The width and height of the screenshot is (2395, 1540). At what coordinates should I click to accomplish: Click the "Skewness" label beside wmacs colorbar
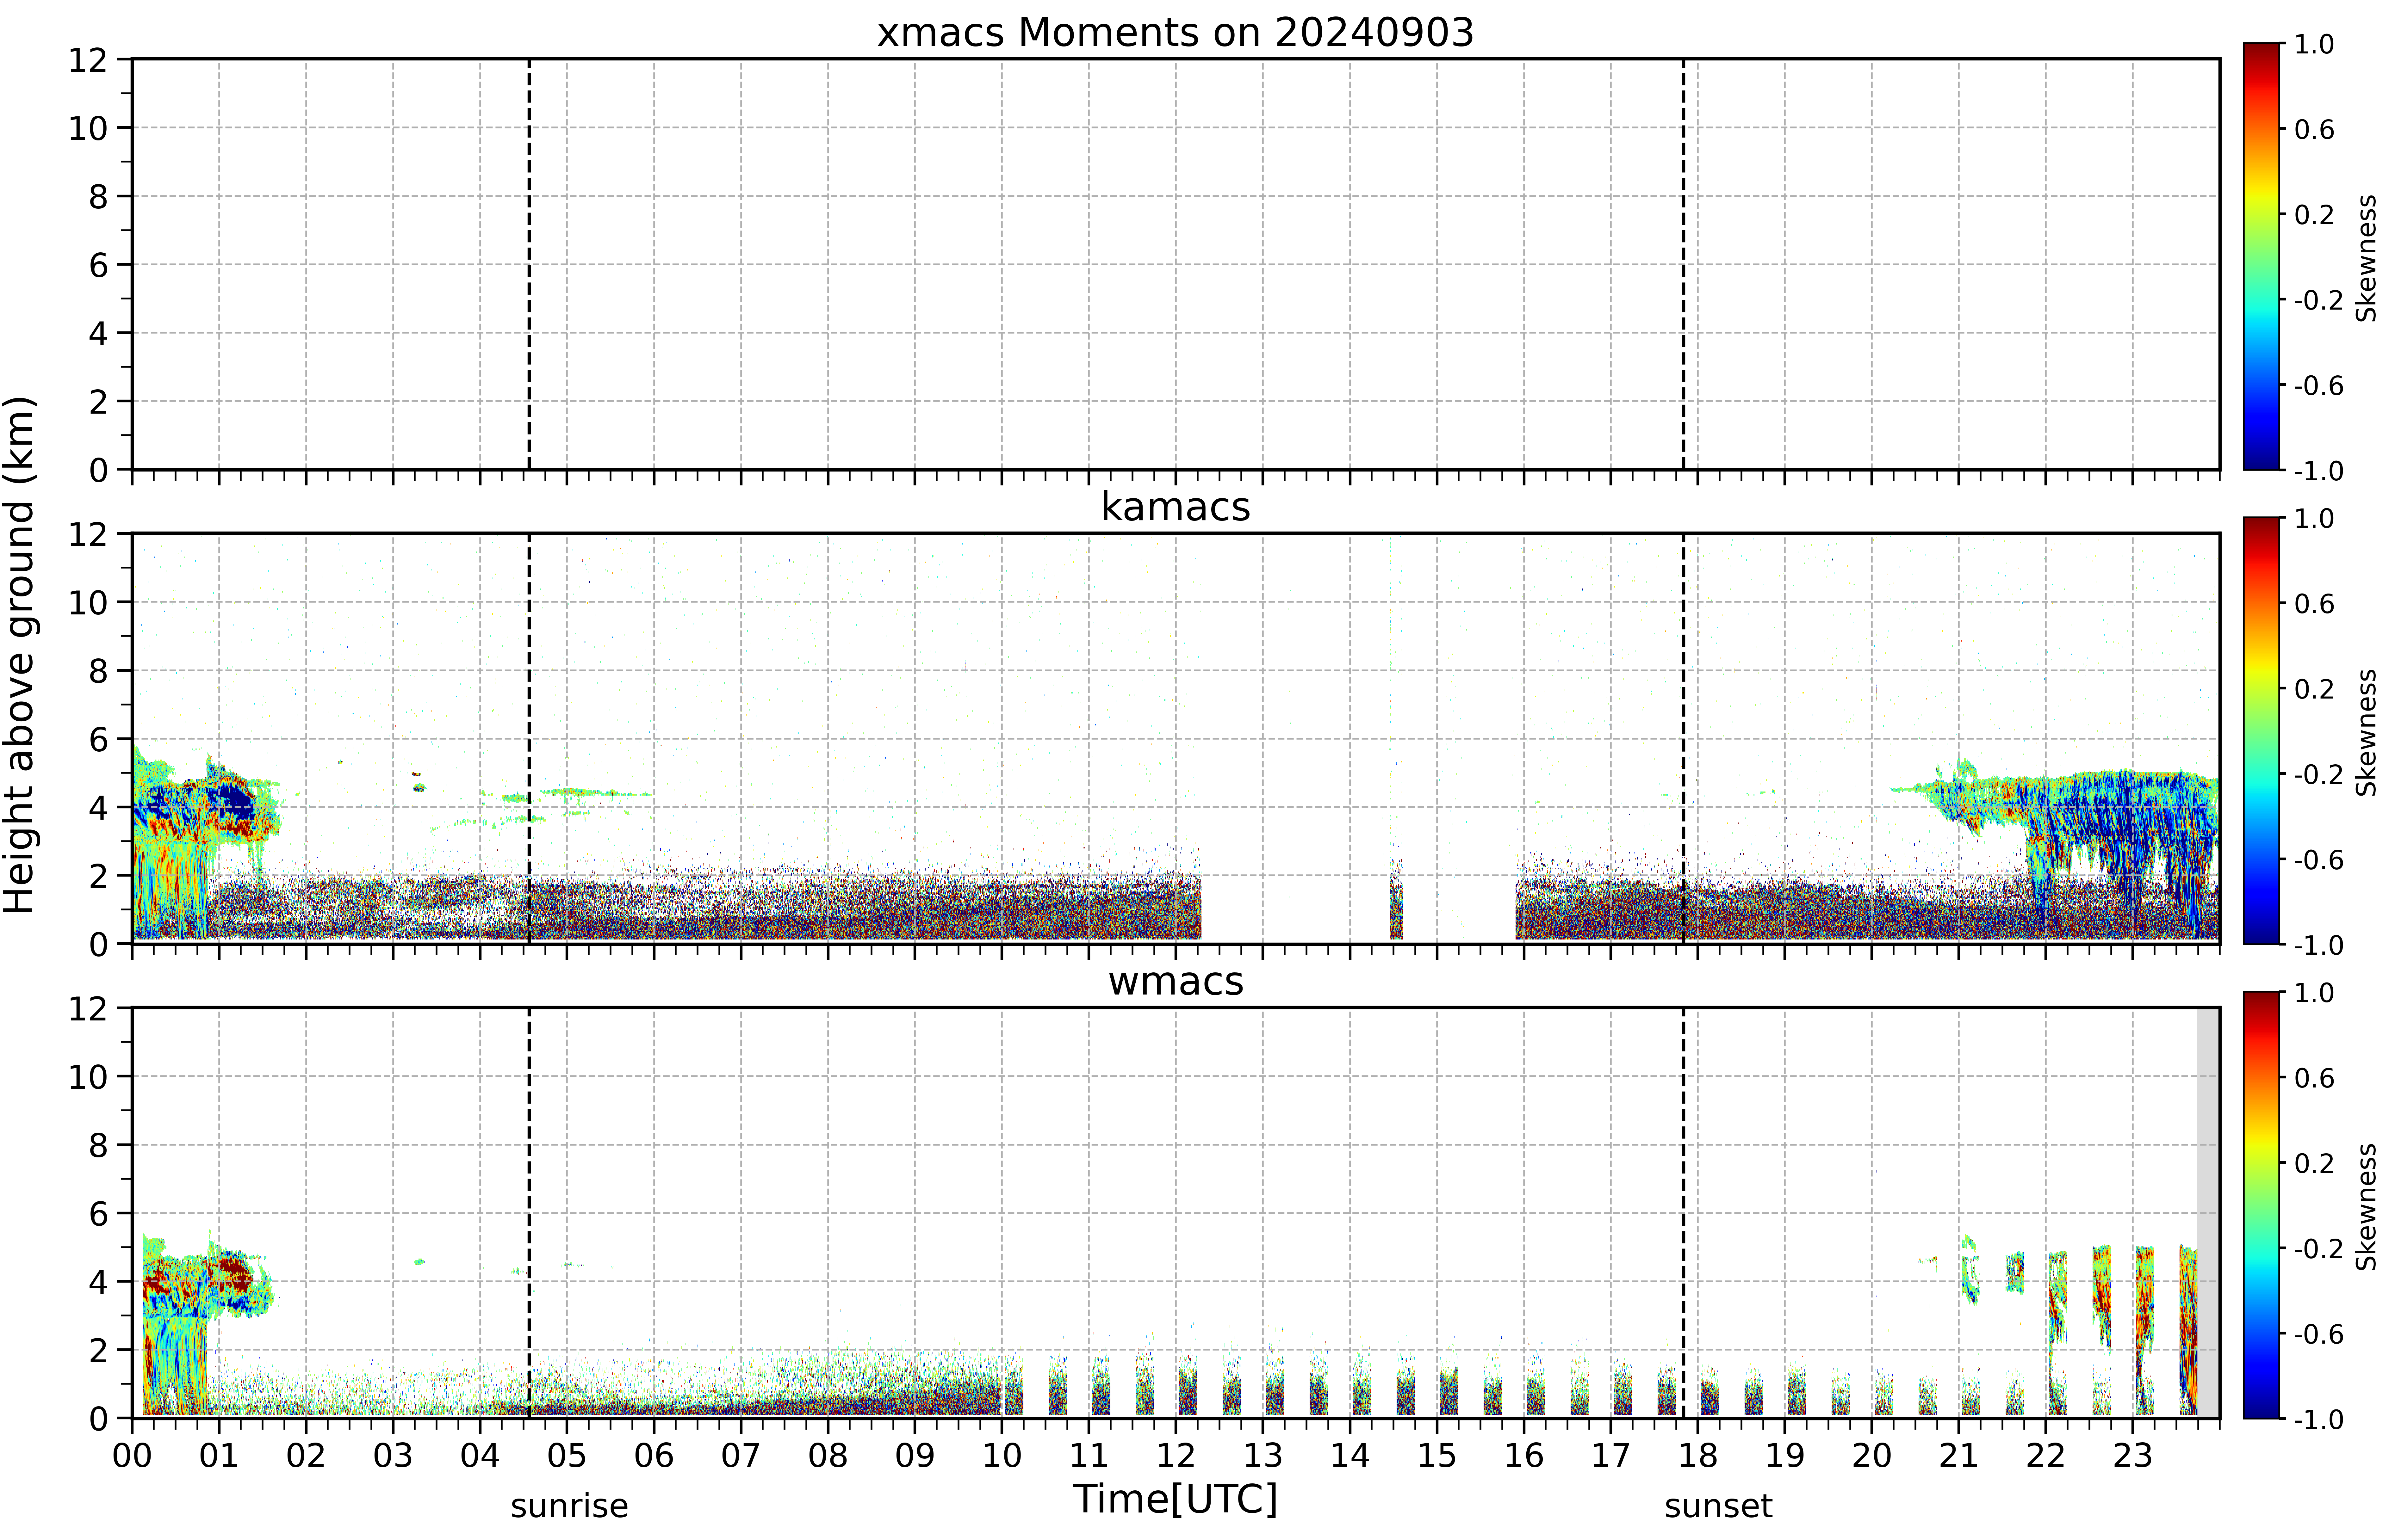tap(2366, 1207)
